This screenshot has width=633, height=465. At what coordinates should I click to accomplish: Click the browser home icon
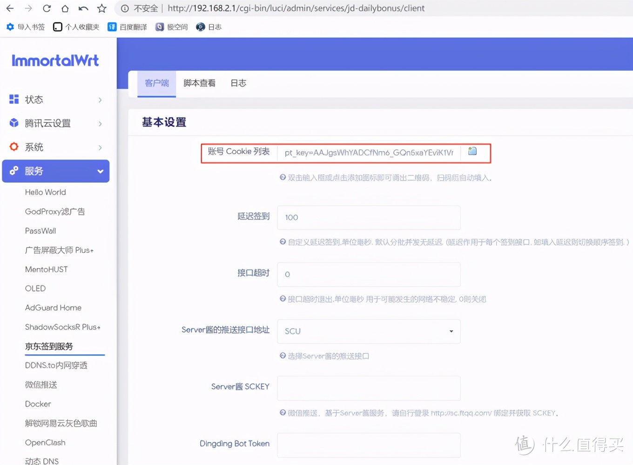[x=65, y=8]
